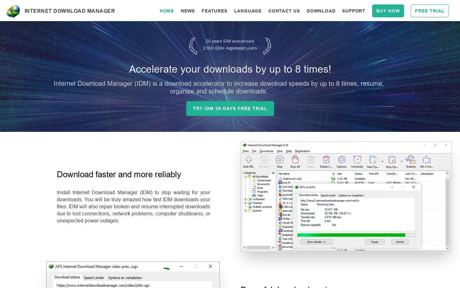Click the IDM file list vertical scrollbar
Image resolution: width=460 pixels, height=288 pixels.
click(x=447, y=211)
